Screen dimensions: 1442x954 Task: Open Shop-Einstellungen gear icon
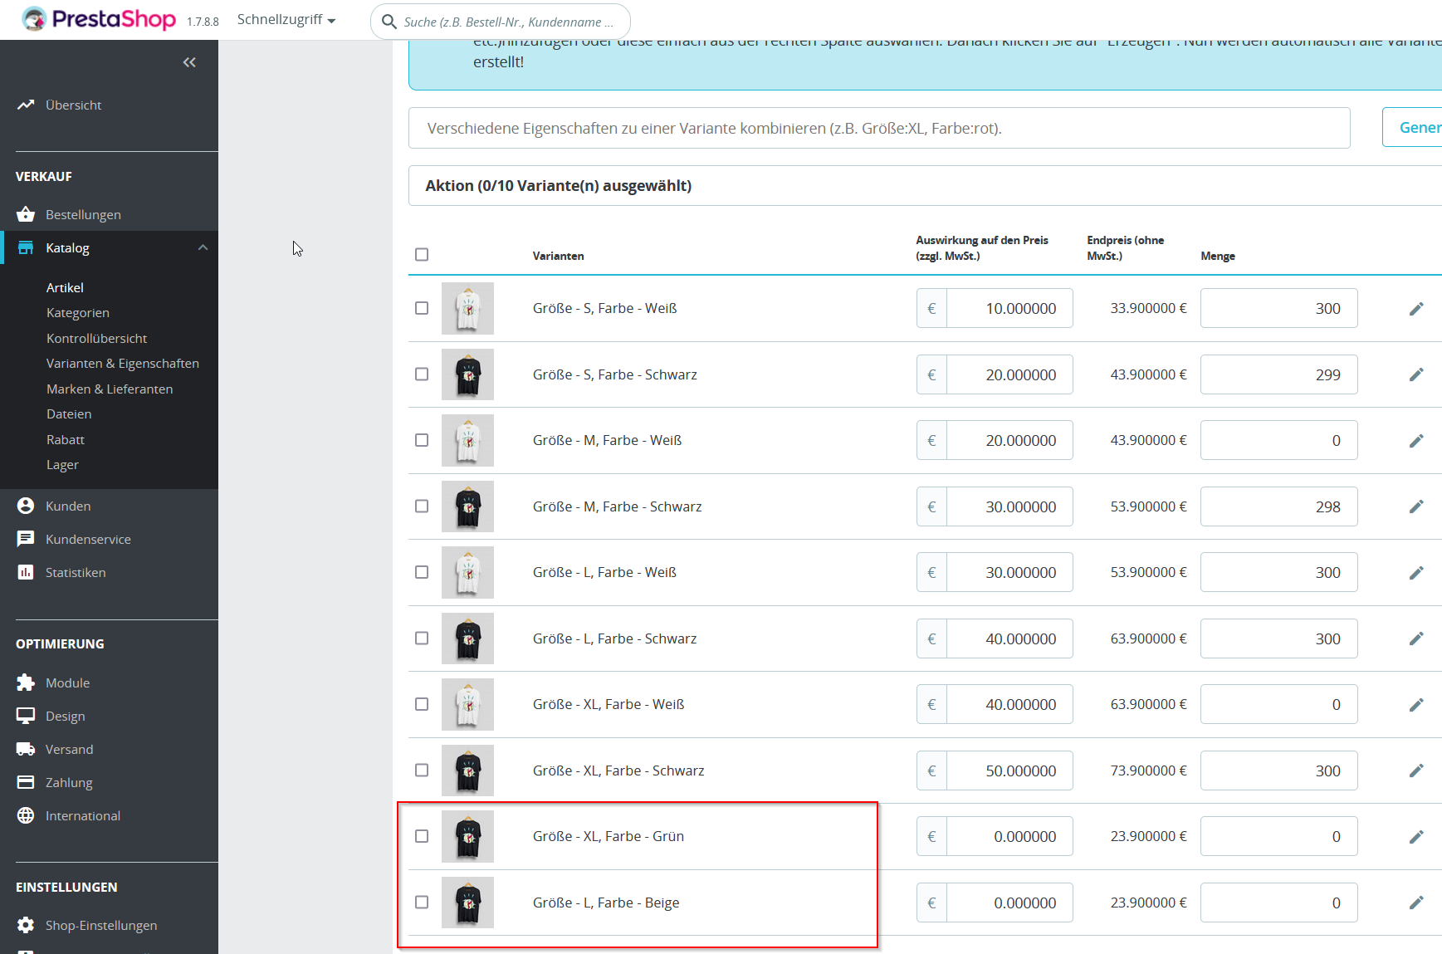[26, 925]
